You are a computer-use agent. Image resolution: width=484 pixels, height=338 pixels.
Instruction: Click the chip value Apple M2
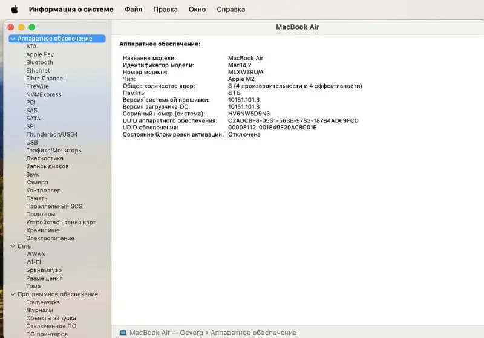pos(241,79)
